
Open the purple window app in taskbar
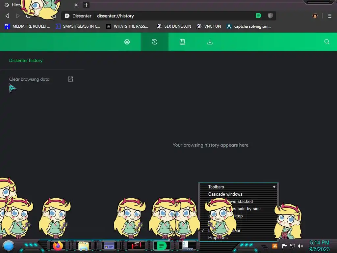tap(109, 246)
